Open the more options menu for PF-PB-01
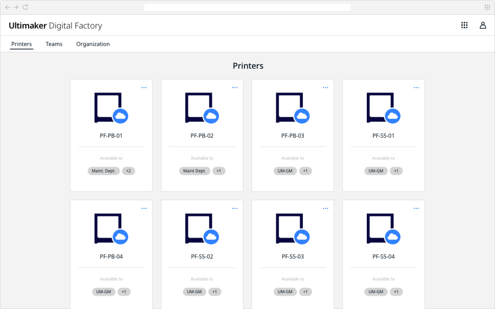The width and height of the screenshot is (495, 309). 144,88
